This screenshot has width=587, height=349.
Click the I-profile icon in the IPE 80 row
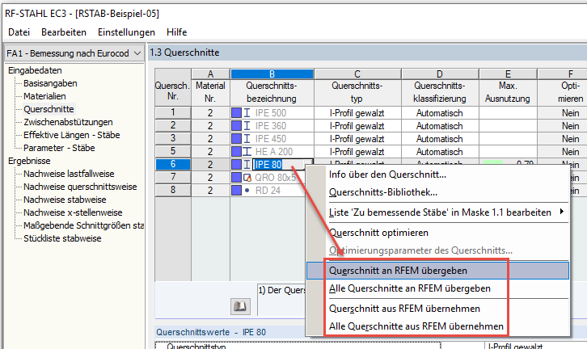coord(247,165)
